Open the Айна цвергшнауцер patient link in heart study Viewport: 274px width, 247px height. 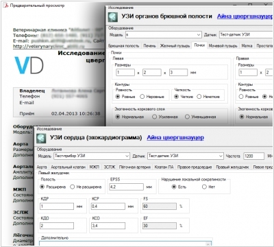pos(175,137)
